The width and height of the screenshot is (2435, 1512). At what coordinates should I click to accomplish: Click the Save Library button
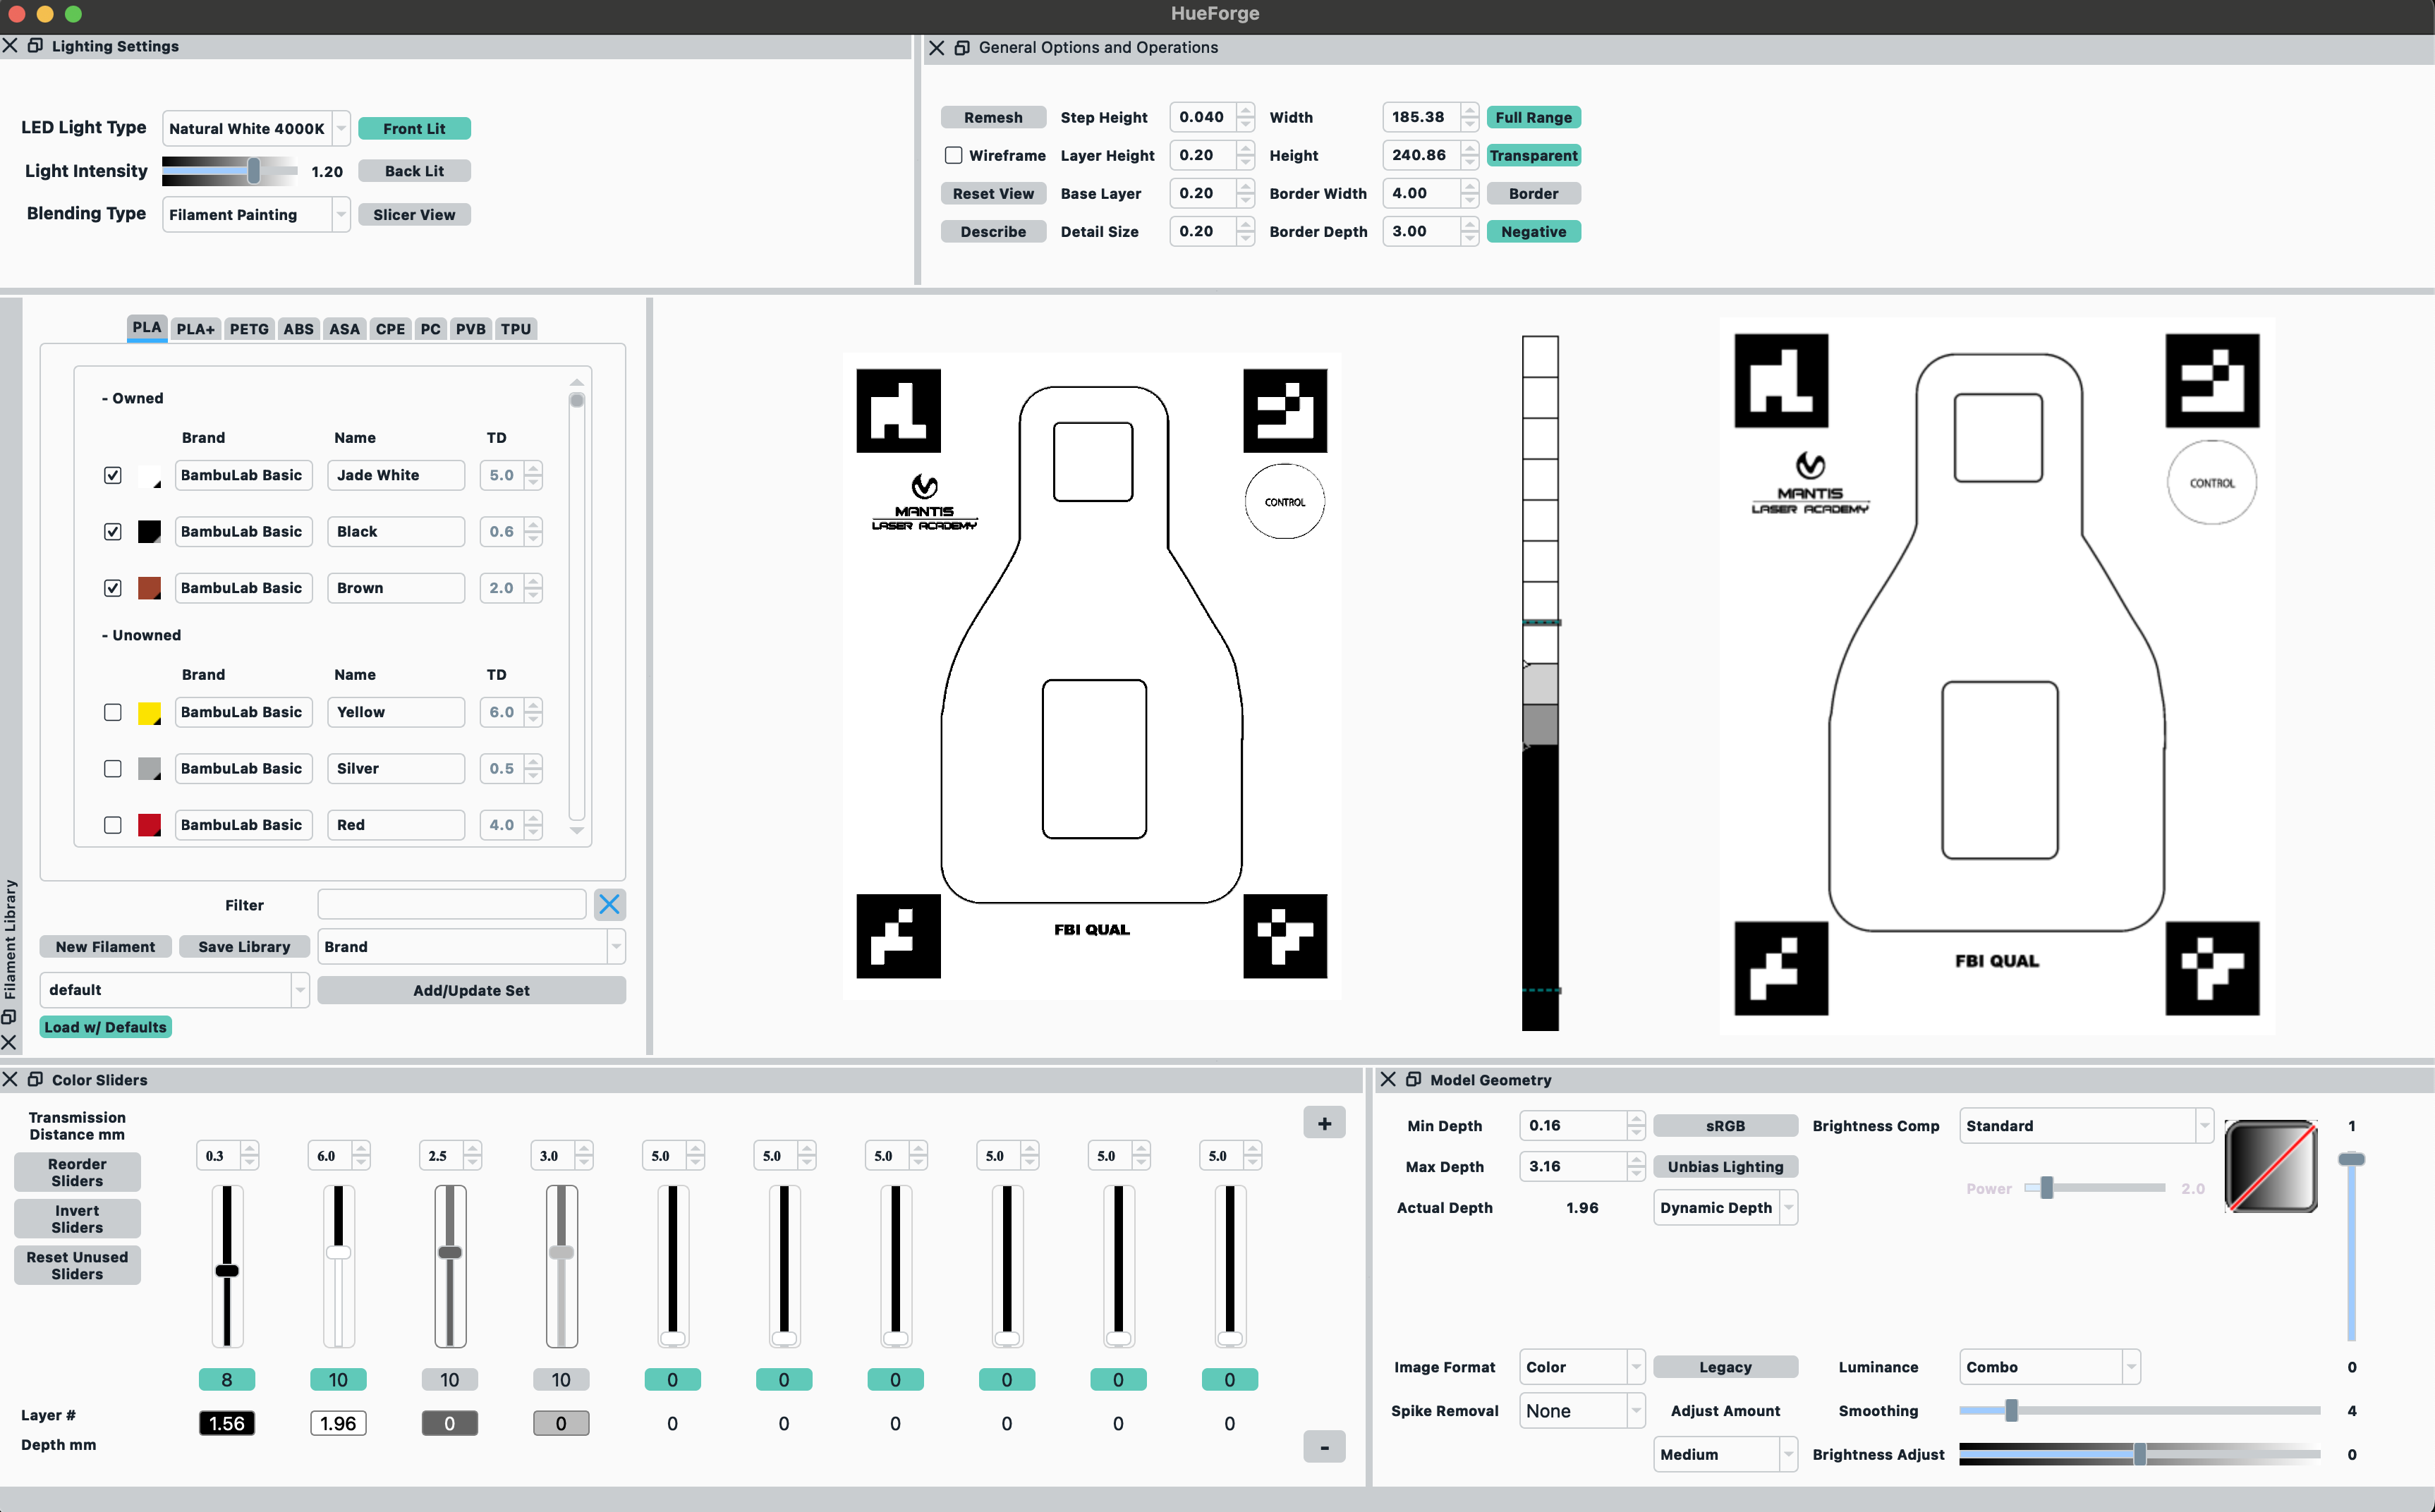click(x=244, y=946)
